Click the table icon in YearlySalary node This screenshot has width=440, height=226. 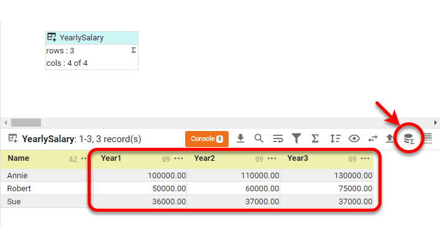click(52, 37)
